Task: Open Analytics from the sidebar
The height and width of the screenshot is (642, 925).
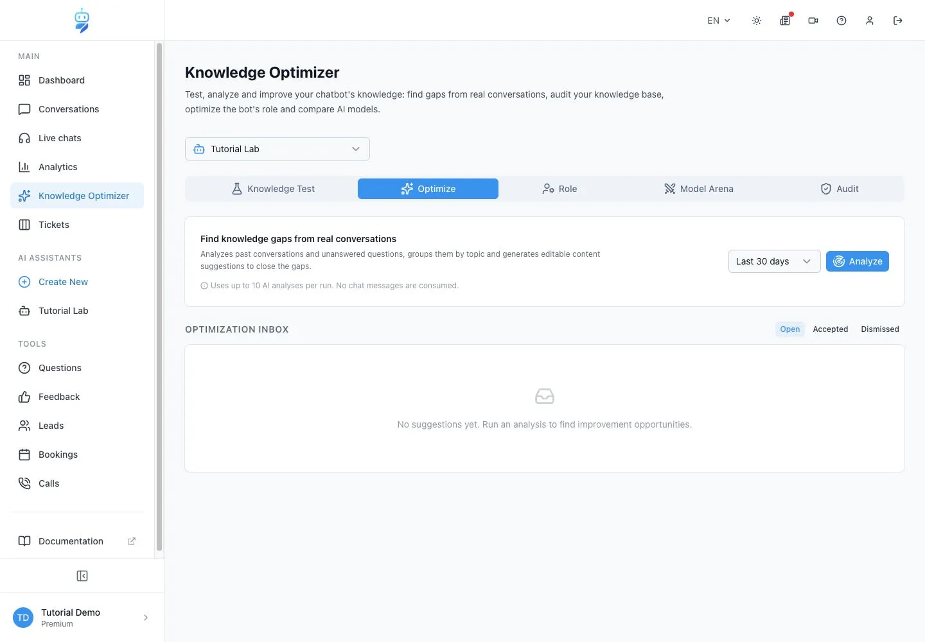Action: pyautogui.click(x=77, y=167)
